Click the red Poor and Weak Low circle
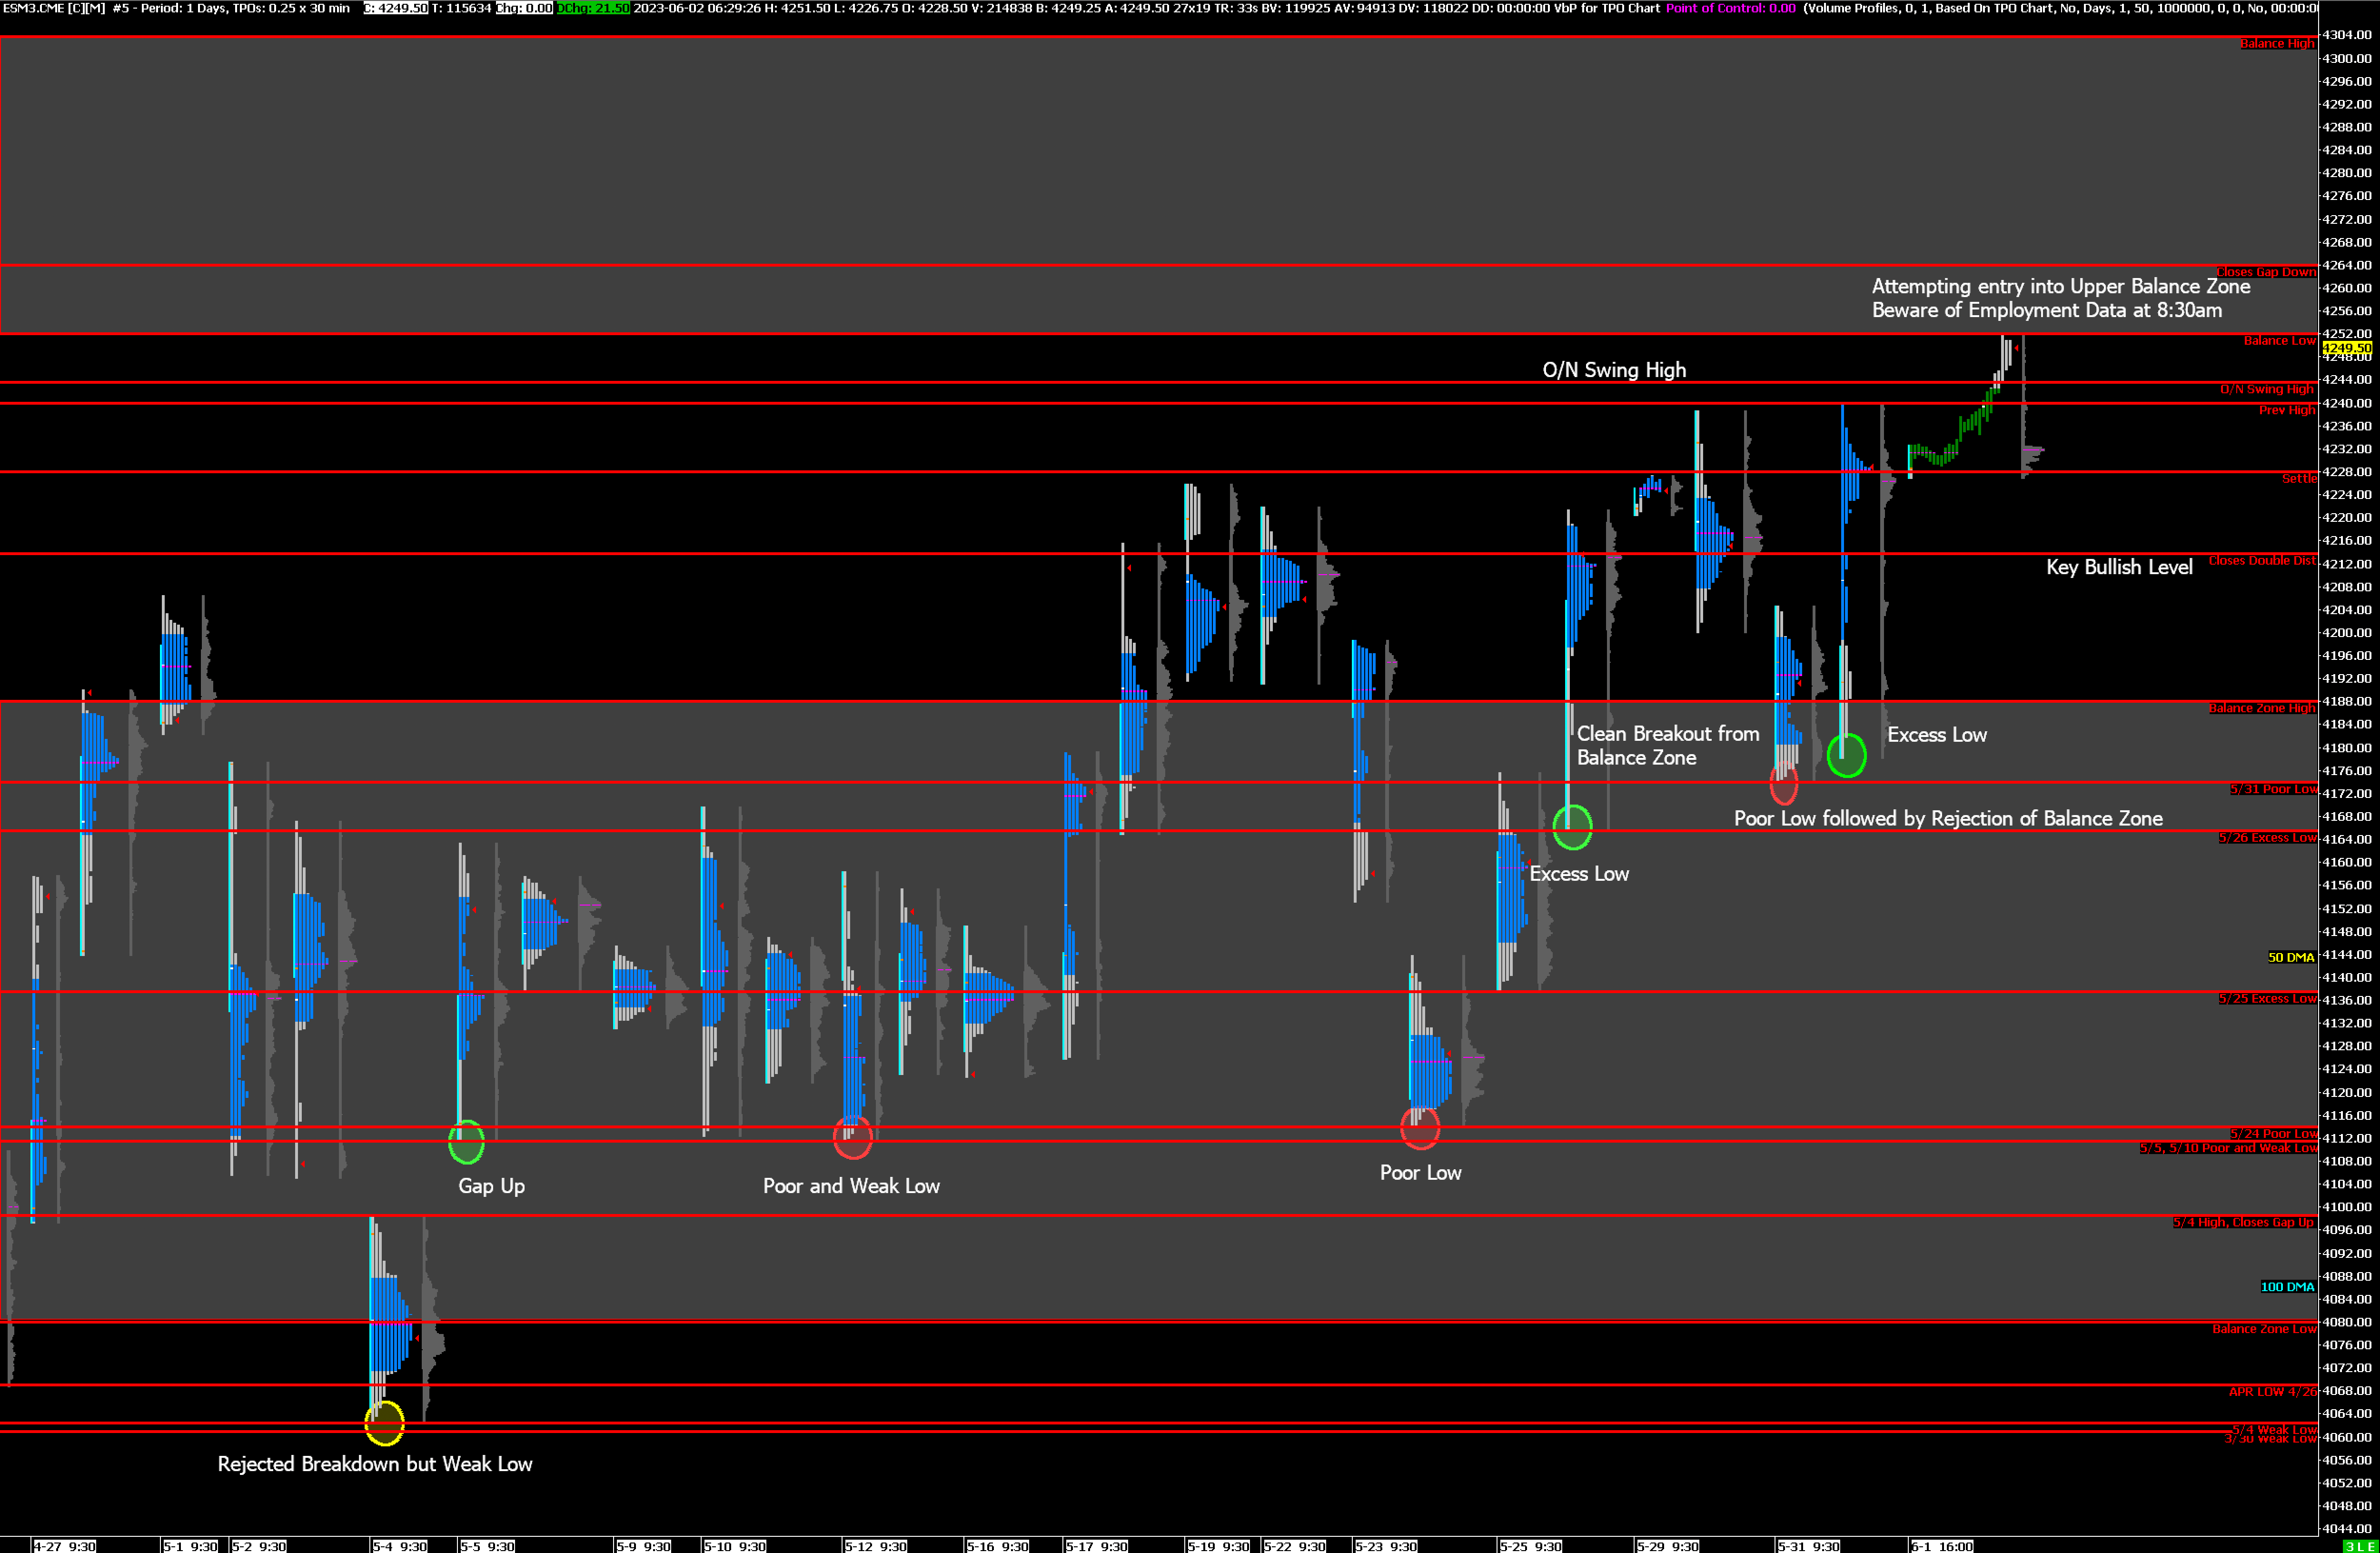The image size is (2380, 1553). 852,1137
